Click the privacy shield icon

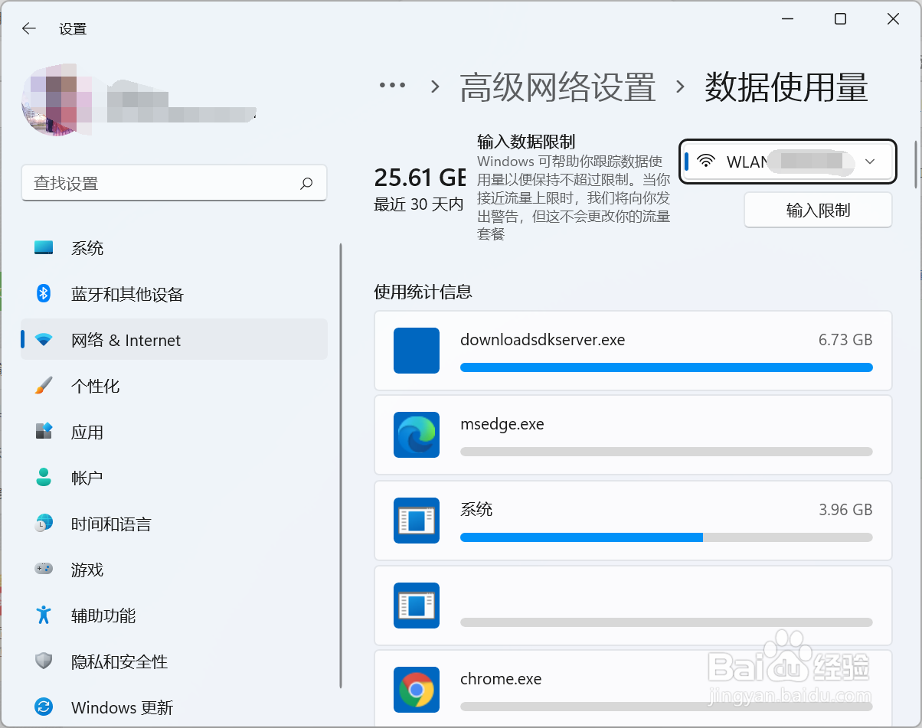click(44, 661)
